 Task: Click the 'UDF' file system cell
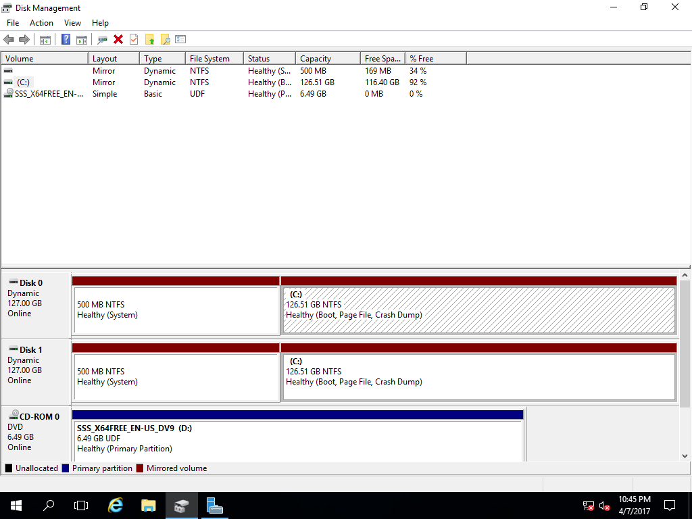click(x=197, y=93)
